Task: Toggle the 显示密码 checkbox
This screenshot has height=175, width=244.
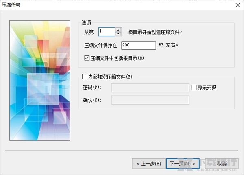Action: pyautogui.click(x=194, y=87)
